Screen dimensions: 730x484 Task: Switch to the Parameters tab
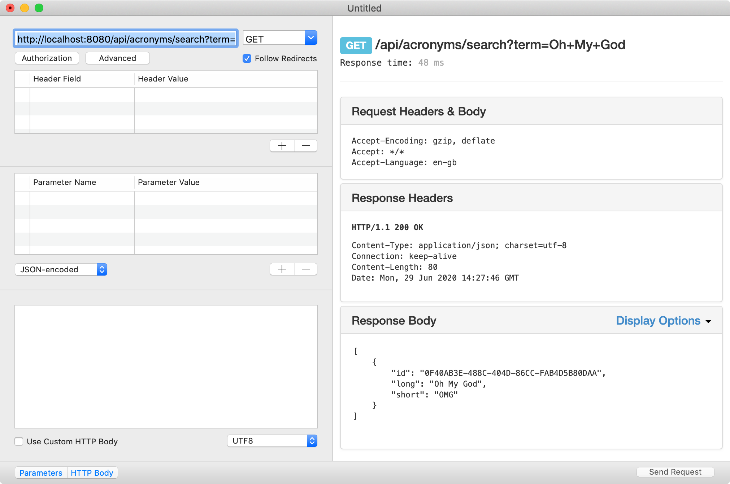point(41,473)
